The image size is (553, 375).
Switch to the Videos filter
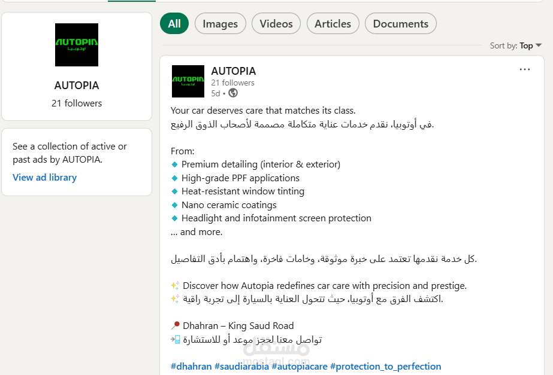coord(276,23)
